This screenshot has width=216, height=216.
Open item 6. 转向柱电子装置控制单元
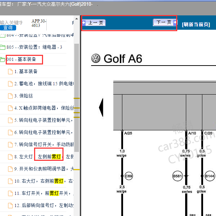pos(44,132)
